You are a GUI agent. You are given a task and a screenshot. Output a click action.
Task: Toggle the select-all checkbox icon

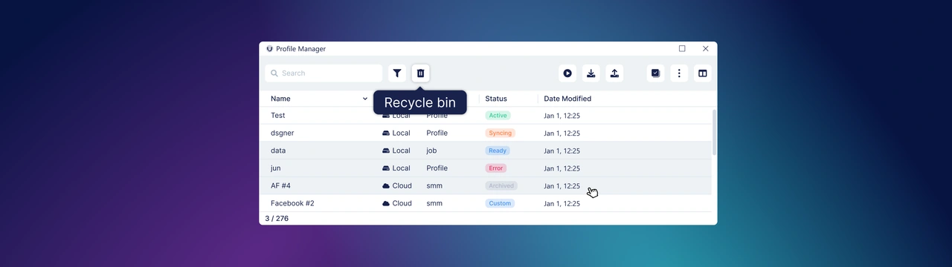pyautogui.click(x=655, y=73)
